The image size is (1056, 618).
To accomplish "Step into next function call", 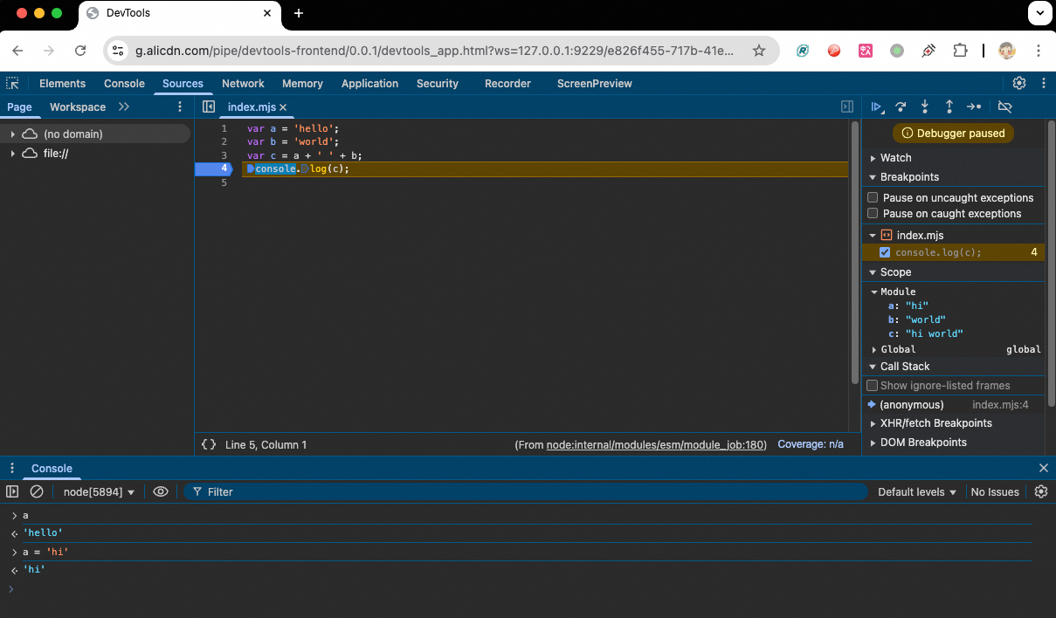I will pos(925,106).
